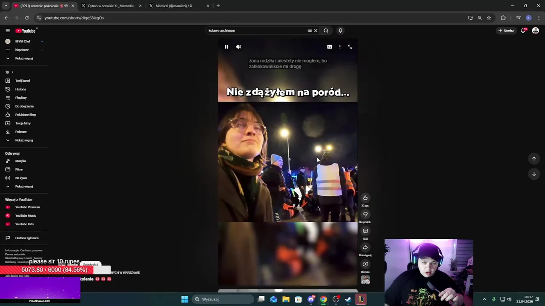Go back in browser history
The height and width of the screenshot is (306, 545).
6,18
